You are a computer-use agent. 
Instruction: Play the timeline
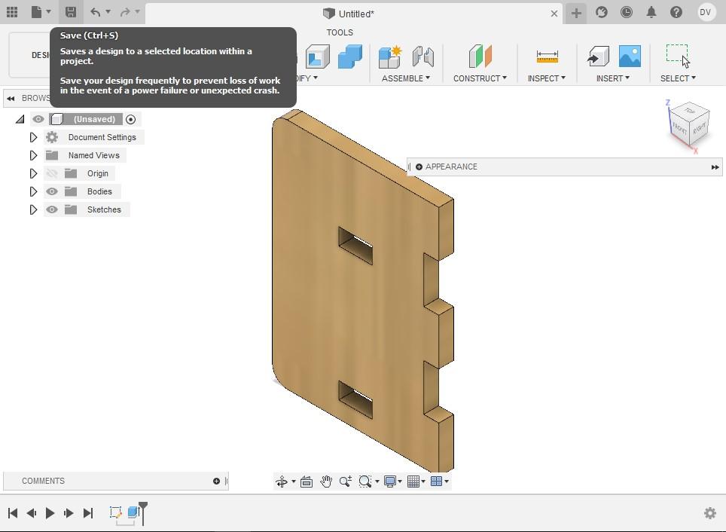coord(50,513)
